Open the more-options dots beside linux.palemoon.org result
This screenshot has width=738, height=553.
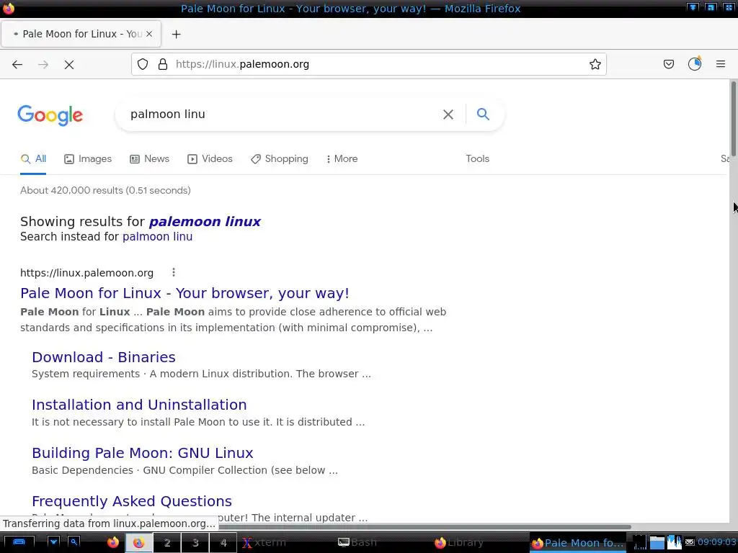click(x=174, y=272)
